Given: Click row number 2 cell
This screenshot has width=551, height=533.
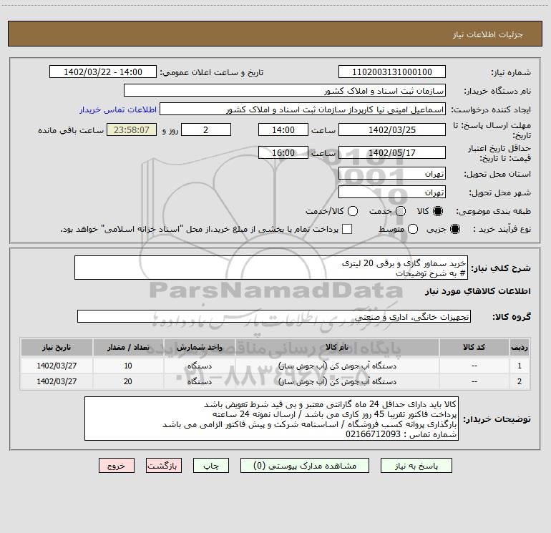Looking at the screenshot, I should tap(520, 381).
